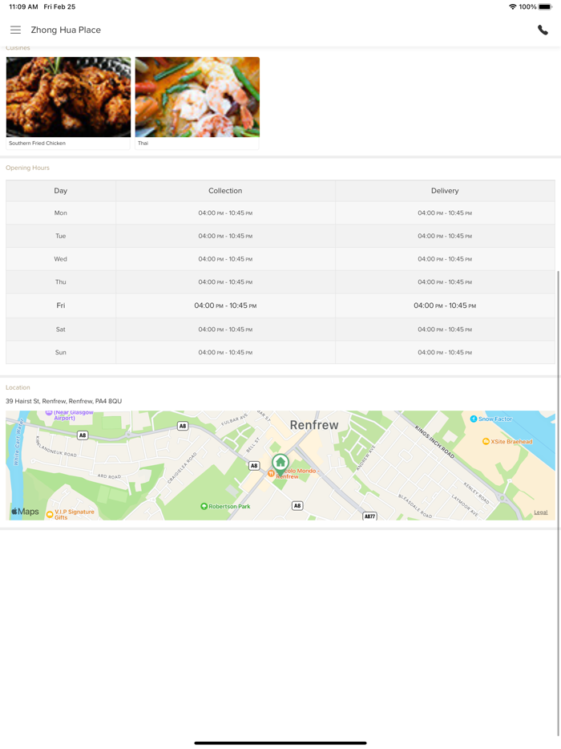The width and height of the screenshot is (561, 749).
Task: Select the Thu row day cell
Action: click(61, 281)
